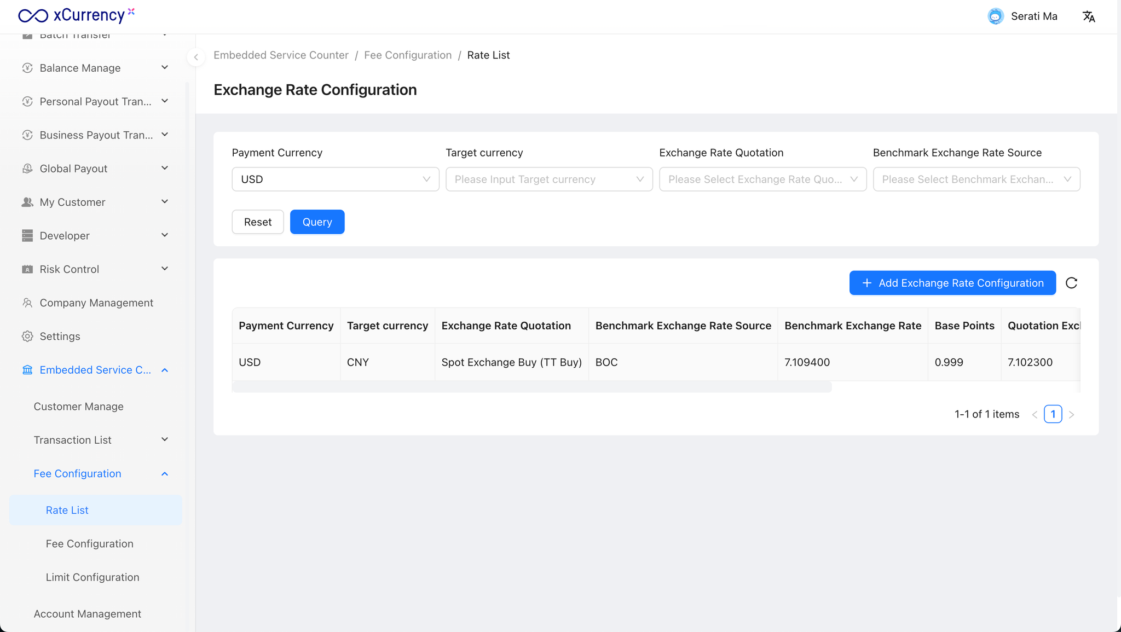
Task: Click the Settings gear icon
Action: pyautogui.click(x=27, y=336)
